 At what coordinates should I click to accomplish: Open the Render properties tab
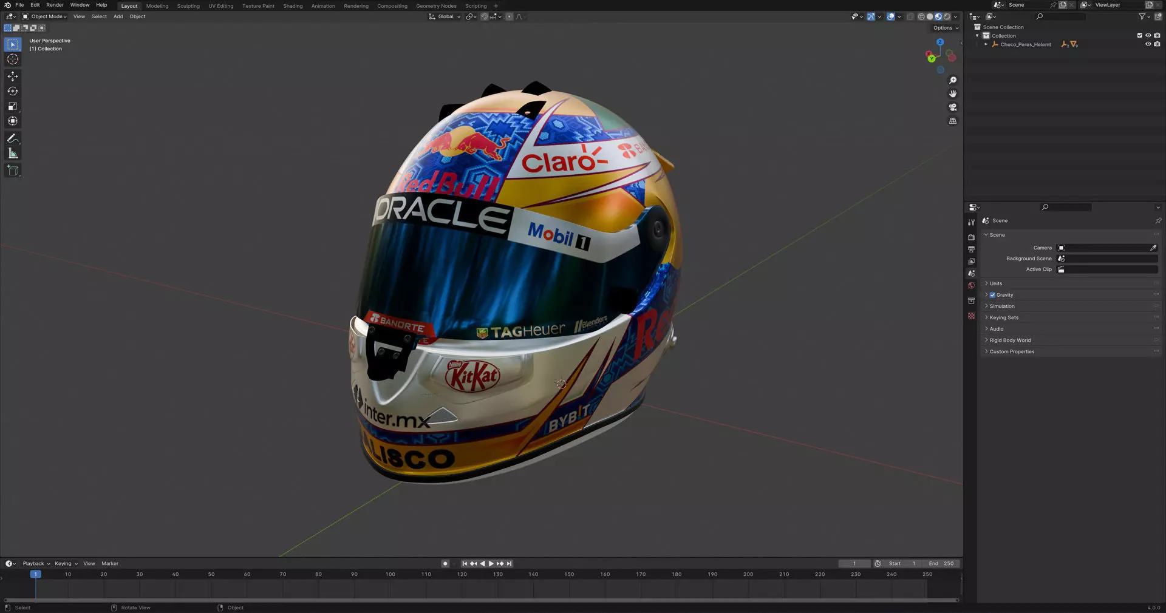971,237
